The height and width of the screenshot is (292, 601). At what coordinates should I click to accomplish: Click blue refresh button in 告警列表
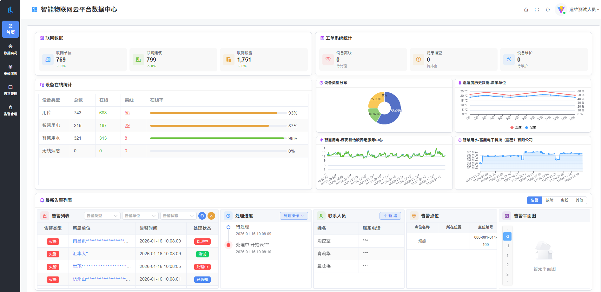click(202, 216)
